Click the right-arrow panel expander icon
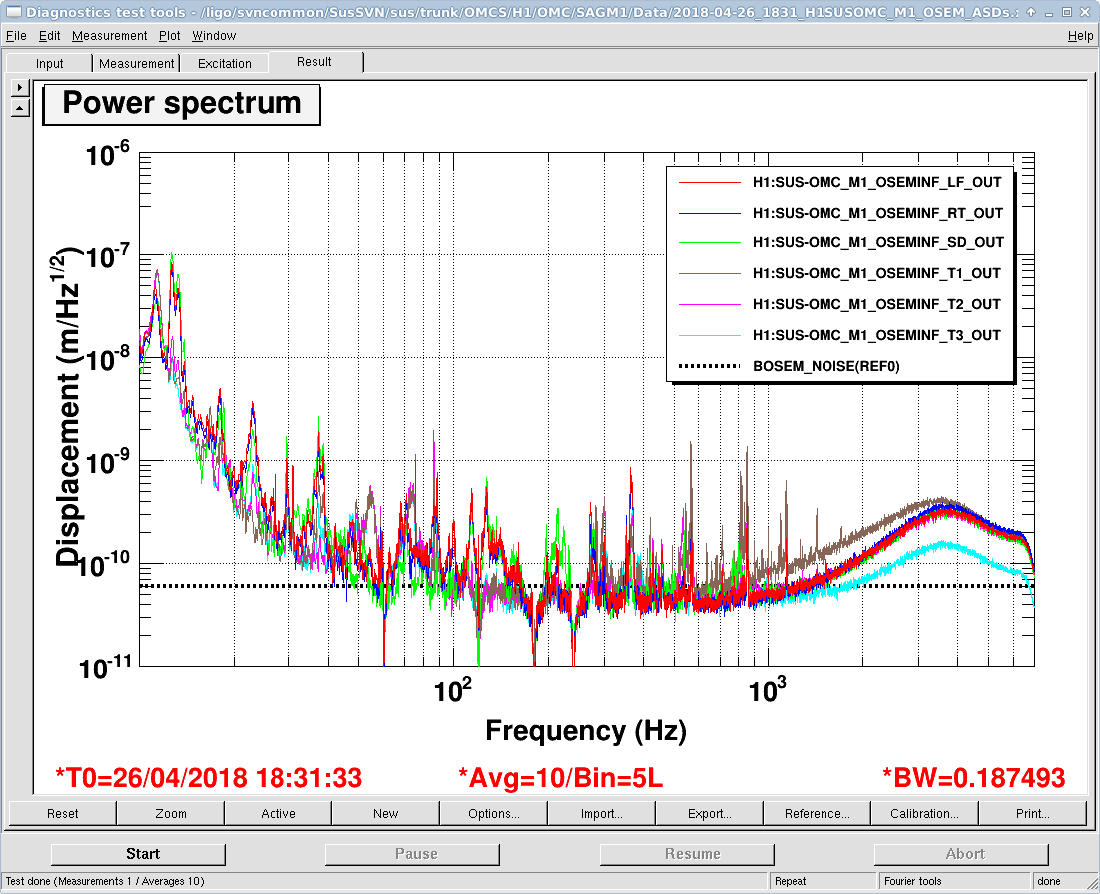Viewport: 1100px width, 894px height. point(20,87)
